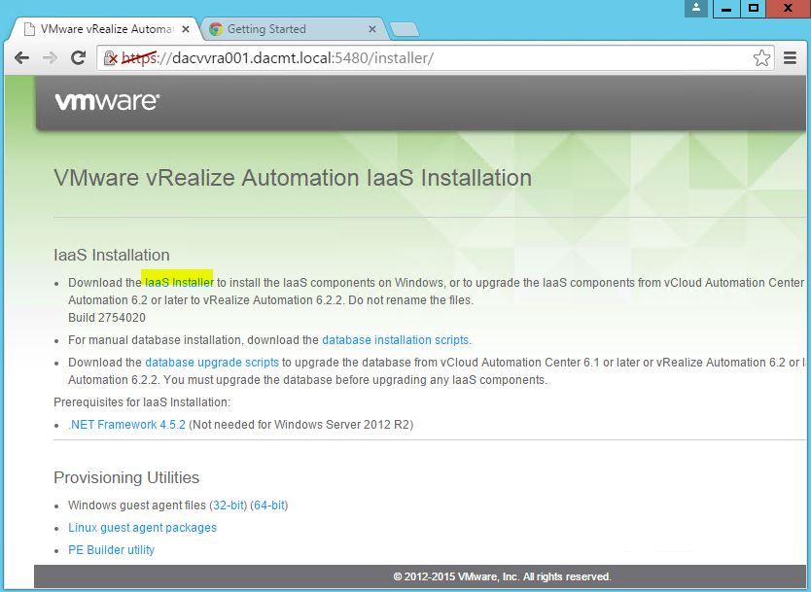Click the Chrome user profile icon

(x=696, y=9)
